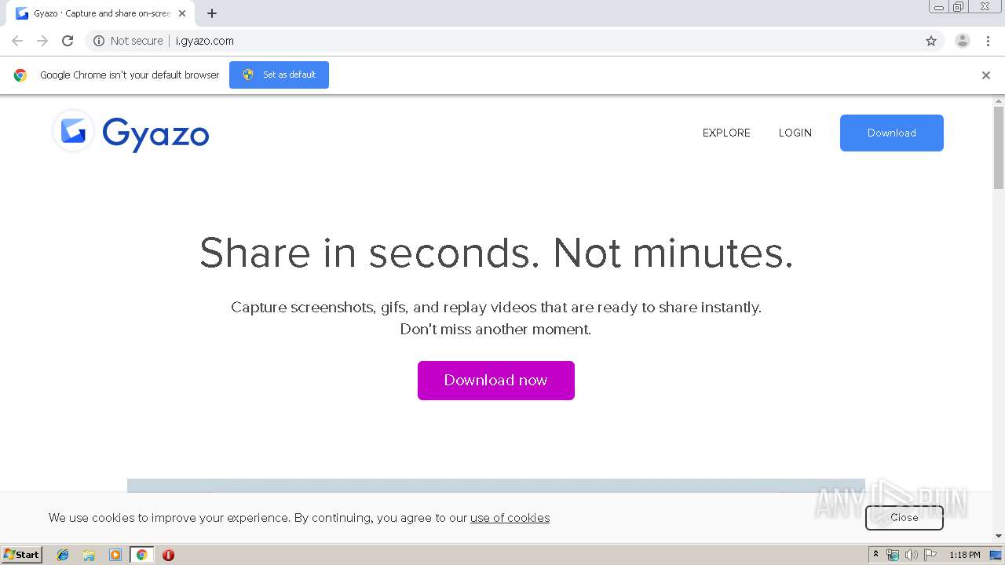
Task: Click red Opera taskbar icon
Action: tap(168, 555)
